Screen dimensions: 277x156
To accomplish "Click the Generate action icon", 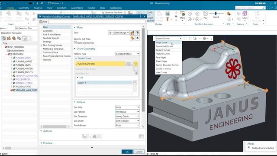I will coord(84,136).
